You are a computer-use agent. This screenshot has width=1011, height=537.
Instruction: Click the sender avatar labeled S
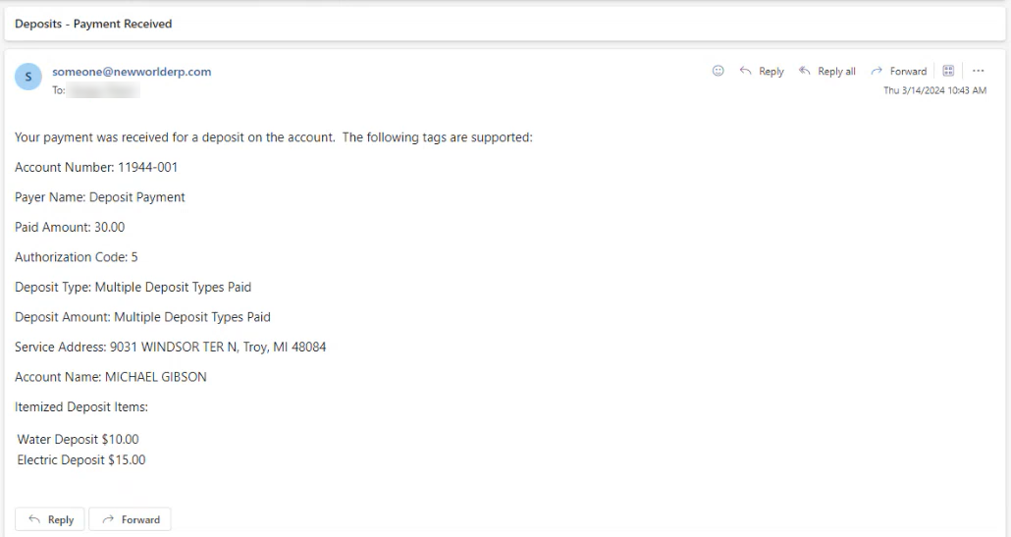click(28, 77)
